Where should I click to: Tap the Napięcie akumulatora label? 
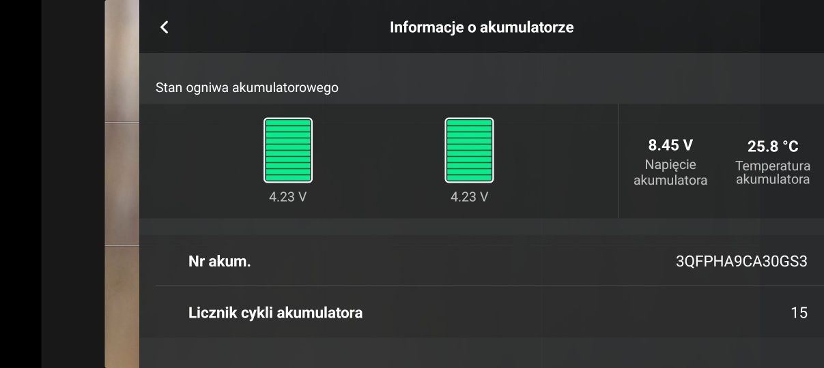click(x=670, y=172)
